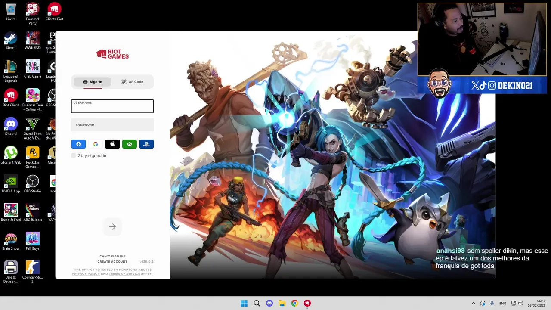Select the Sign-in tab
This screenshot has height=310, width=551.
(x=93, y=82)
